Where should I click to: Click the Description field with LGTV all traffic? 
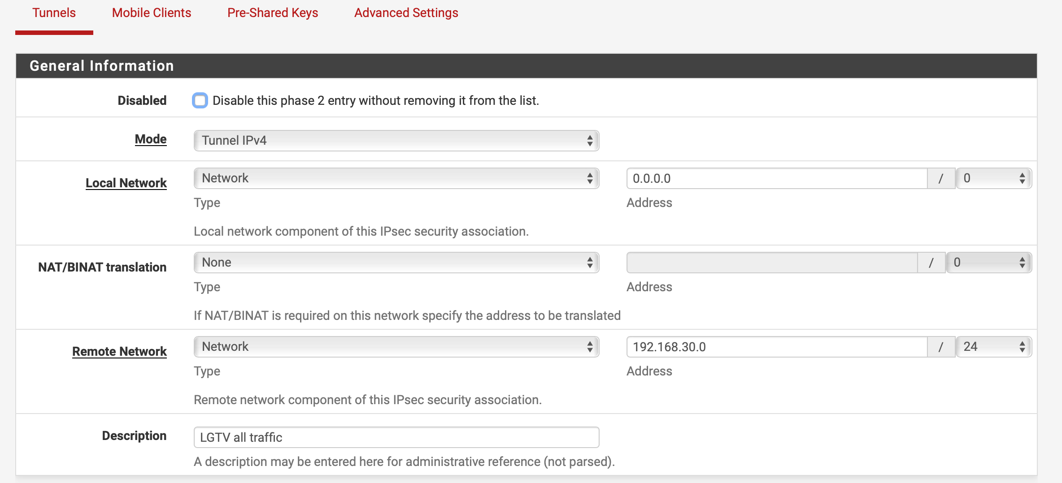pyautogui.click(x=396, y=437)
